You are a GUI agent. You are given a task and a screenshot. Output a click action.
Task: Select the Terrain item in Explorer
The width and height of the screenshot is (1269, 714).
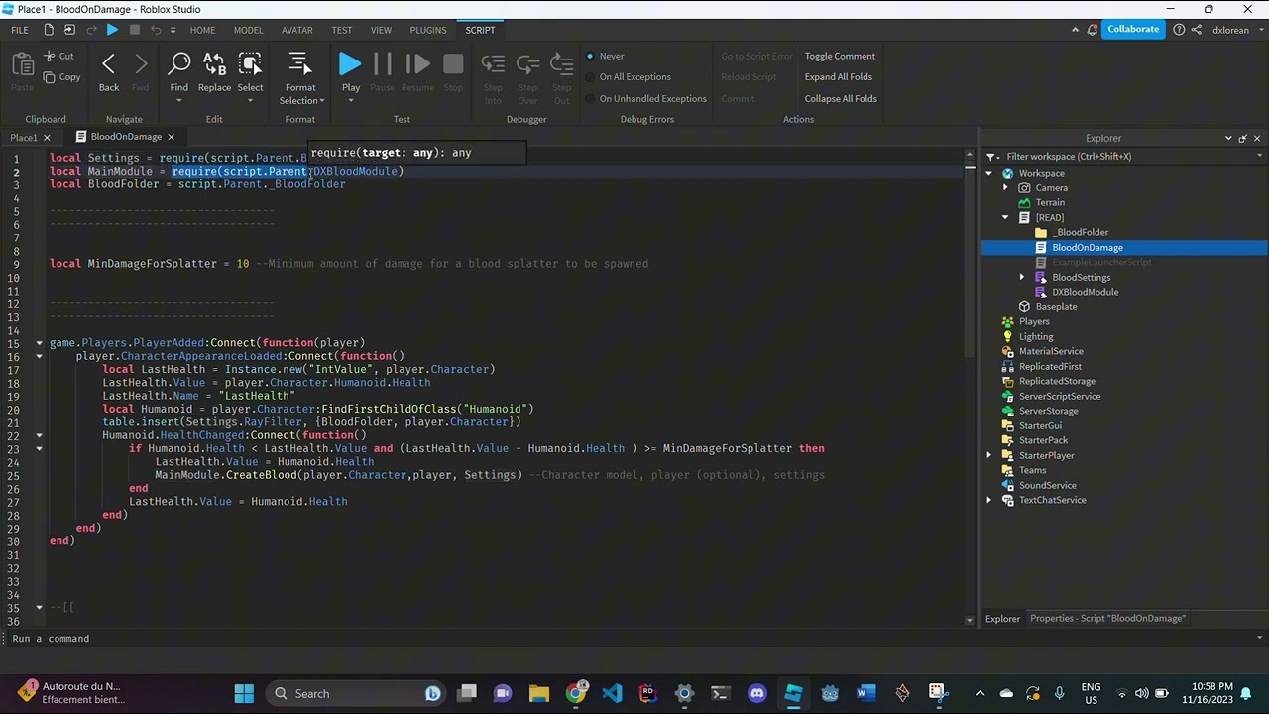(x=1050, y=202)
